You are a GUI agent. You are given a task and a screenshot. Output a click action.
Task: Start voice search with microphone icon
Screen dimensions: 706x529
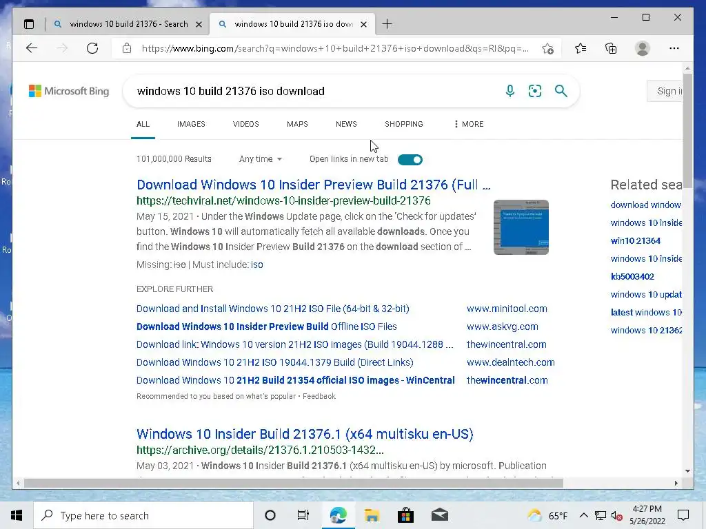click(x=510, y=91)
